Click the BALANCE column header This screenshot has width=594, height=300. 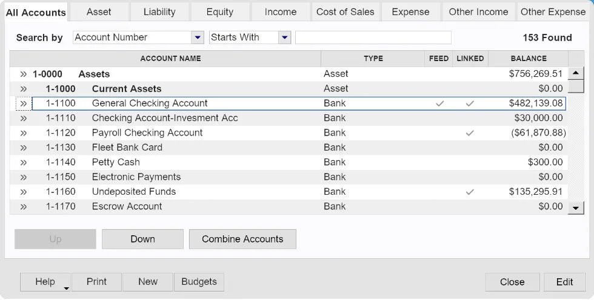tap(529, 59)
